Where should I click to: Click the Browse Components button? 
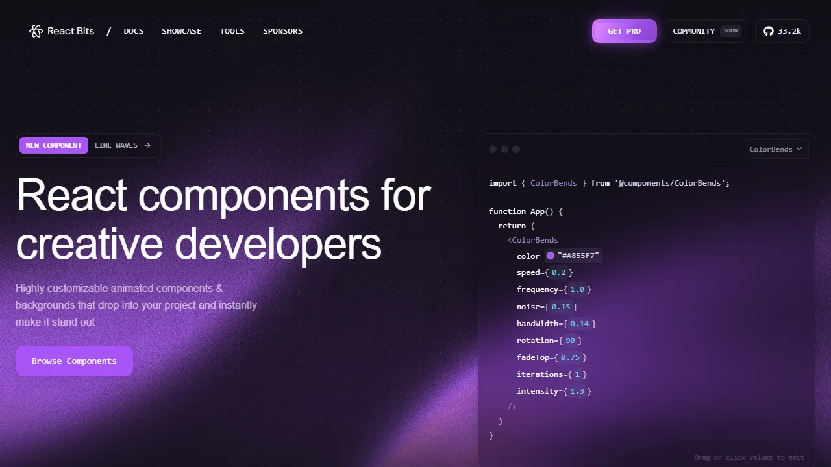74,361
